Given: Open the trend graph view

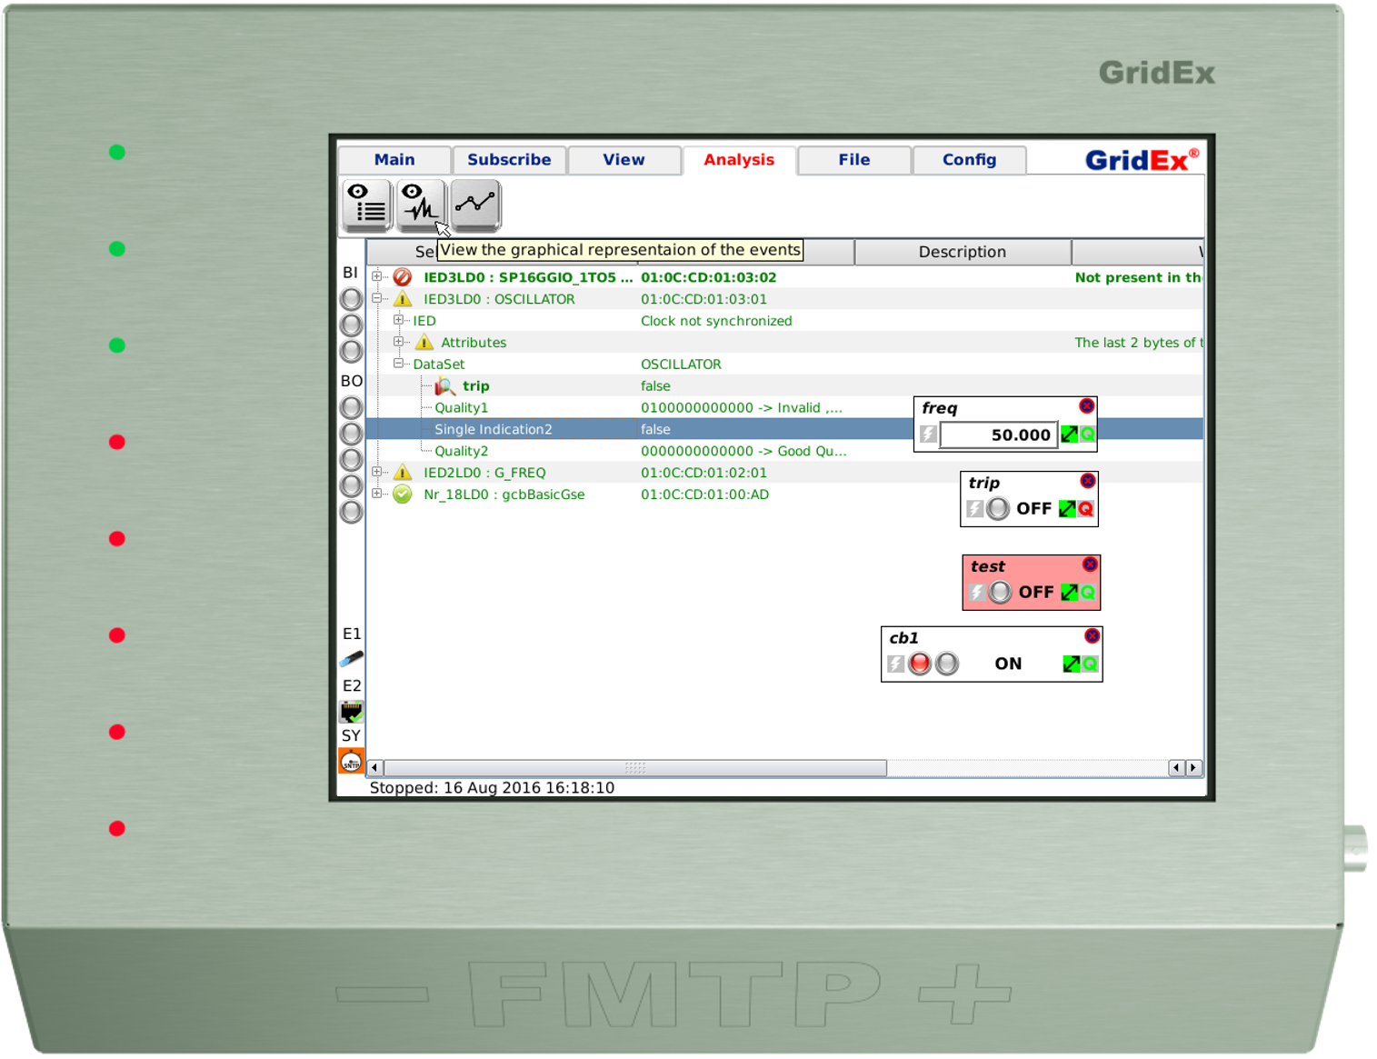Looking at the screenshot, I should 475,205.
